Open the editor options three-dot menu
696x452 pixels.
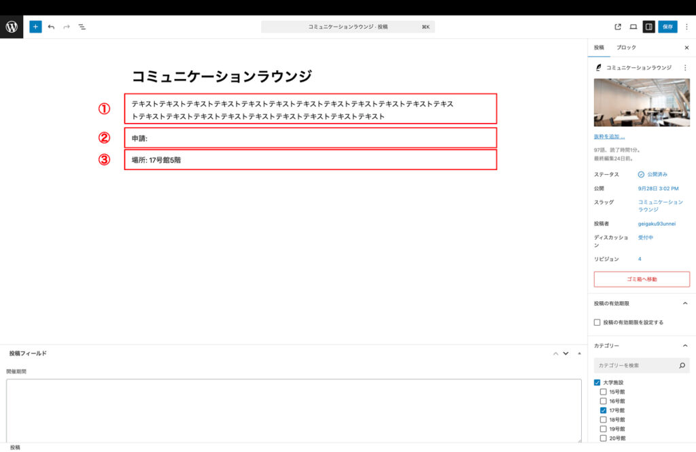[686, 27]
